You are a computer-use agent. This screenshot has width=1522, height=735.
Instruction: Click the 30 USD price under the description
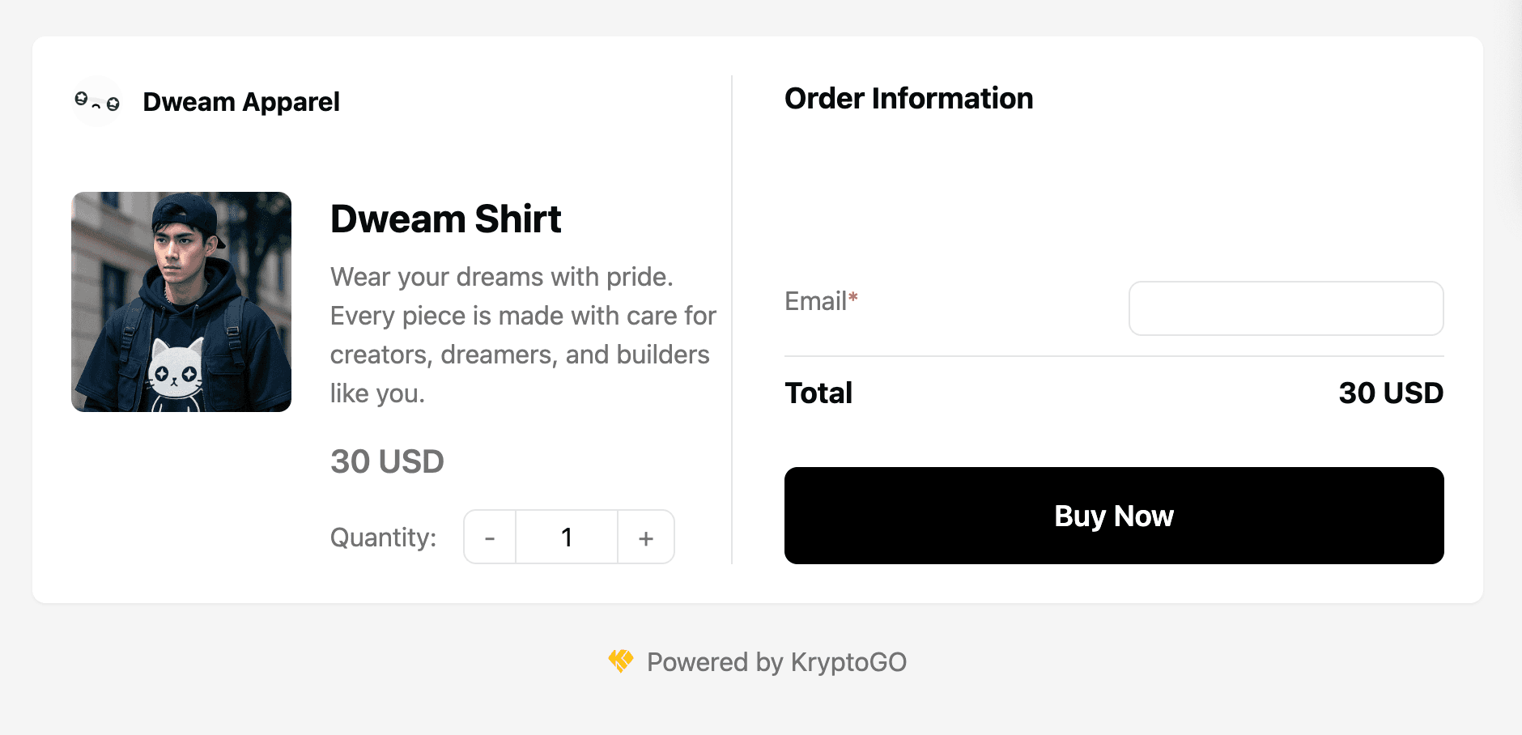[386, 461]
